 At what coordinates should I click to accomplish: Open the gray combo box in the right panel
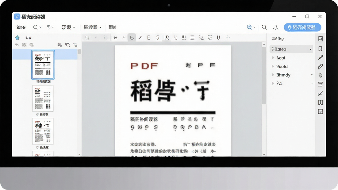[291, 49]
